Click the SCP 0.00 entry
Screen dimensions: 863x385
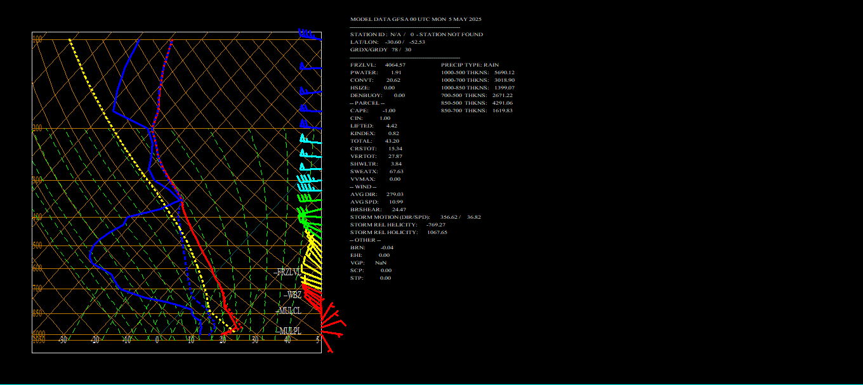(371, 270)
